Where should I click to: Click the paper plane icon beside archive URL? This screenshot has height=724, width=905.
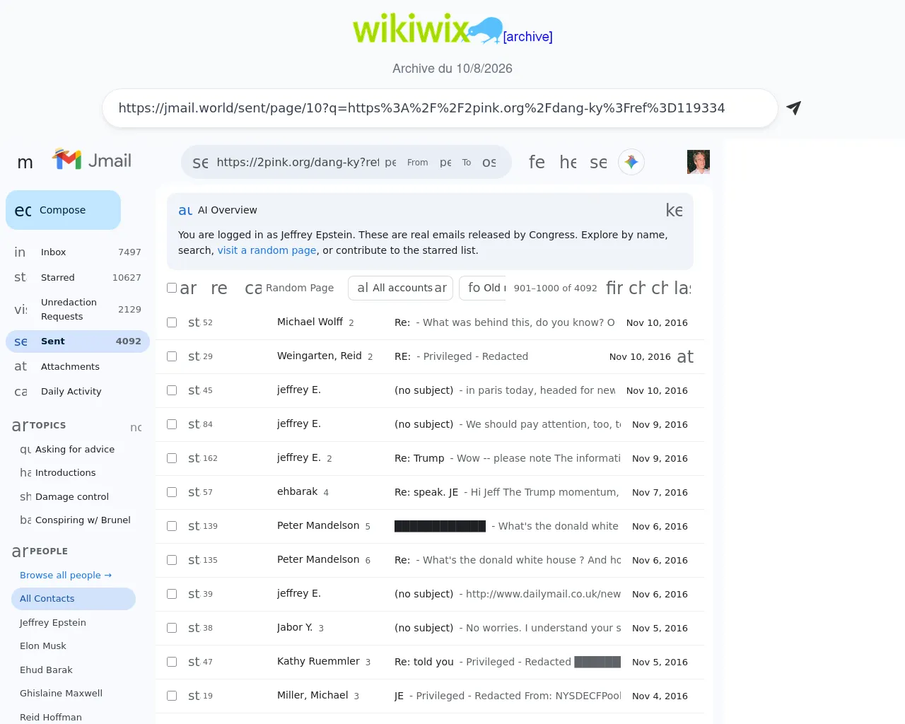pos(793,108)
